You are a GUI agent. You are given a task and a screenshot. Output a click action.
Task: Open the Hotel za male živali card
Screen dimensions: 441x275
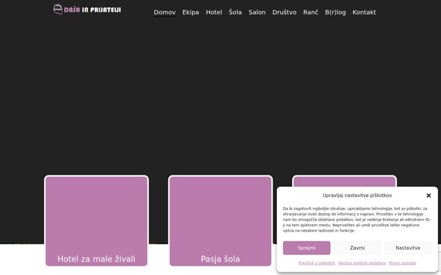[x=97, y=221]
